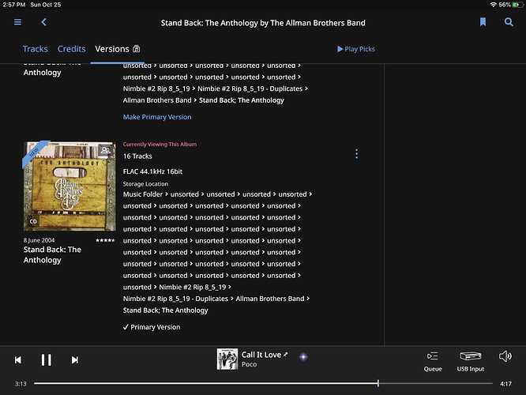Open 'Stand Back; The Anthology' in the upper storage path
Screen dimensions: 526x395
coord(242,100)
